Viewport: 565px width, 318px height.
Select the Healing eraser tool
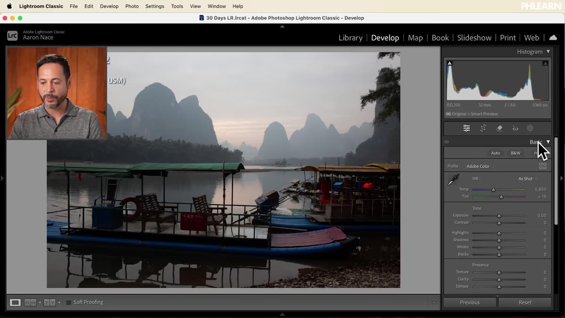pos(500,128)
